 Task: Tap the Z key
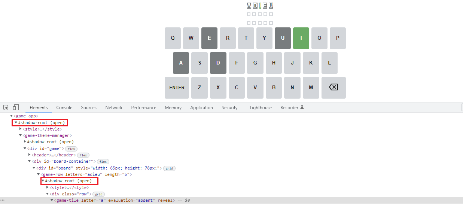tap(199, 87)
